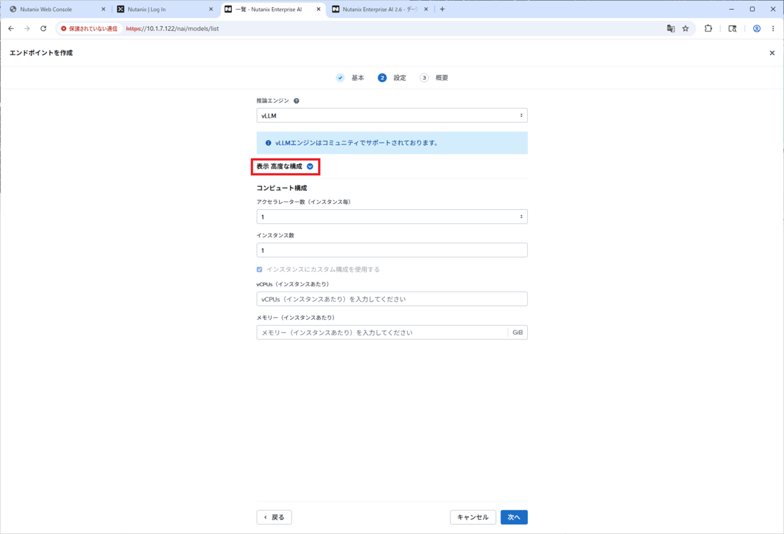Open the extensions puzzle icon
The height and width of the screenshot is (534, 784).
point(708,29)
